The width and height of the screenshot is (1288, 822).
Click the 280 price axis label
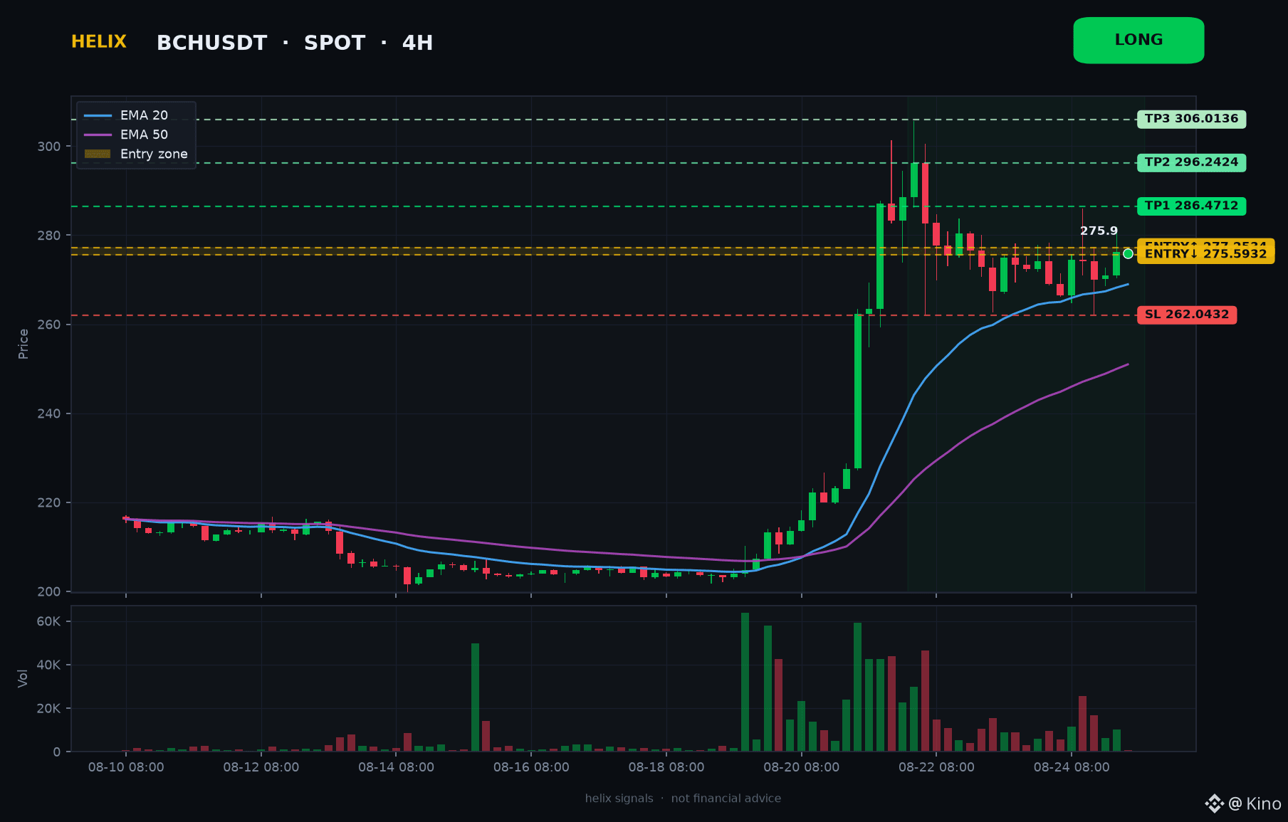pyautogui.click(x=49, y=236)
